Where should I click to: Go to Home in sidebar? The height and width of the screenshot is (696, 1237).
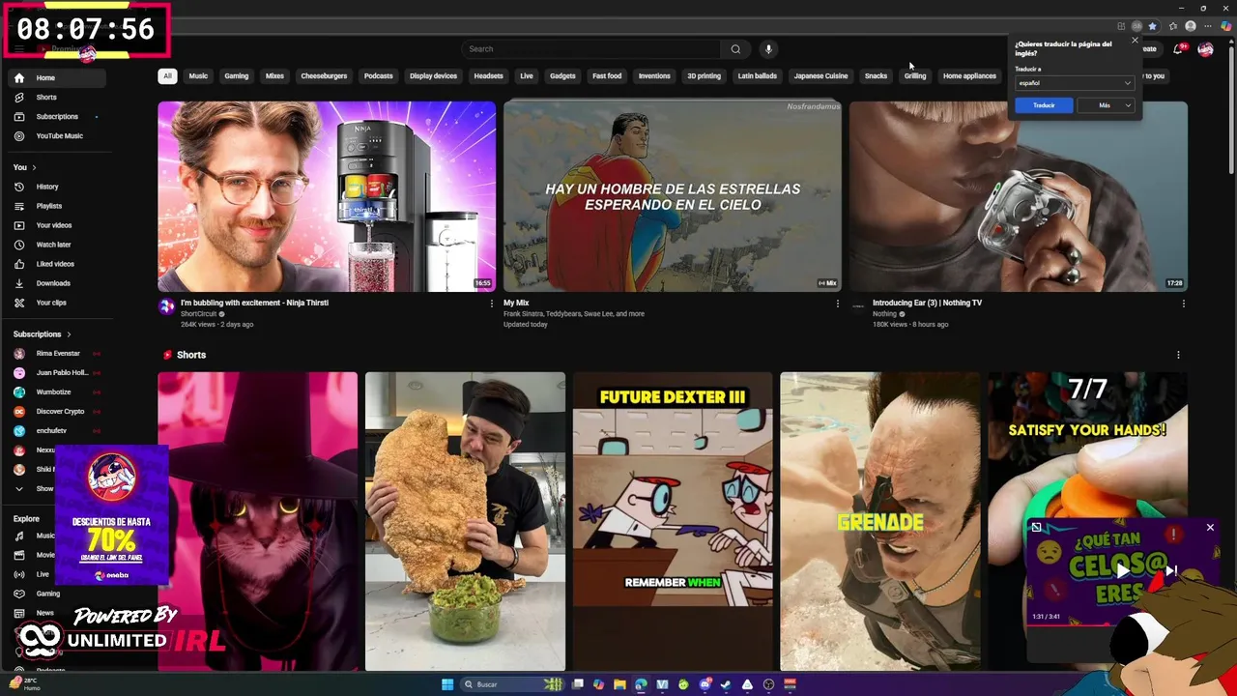57,78
